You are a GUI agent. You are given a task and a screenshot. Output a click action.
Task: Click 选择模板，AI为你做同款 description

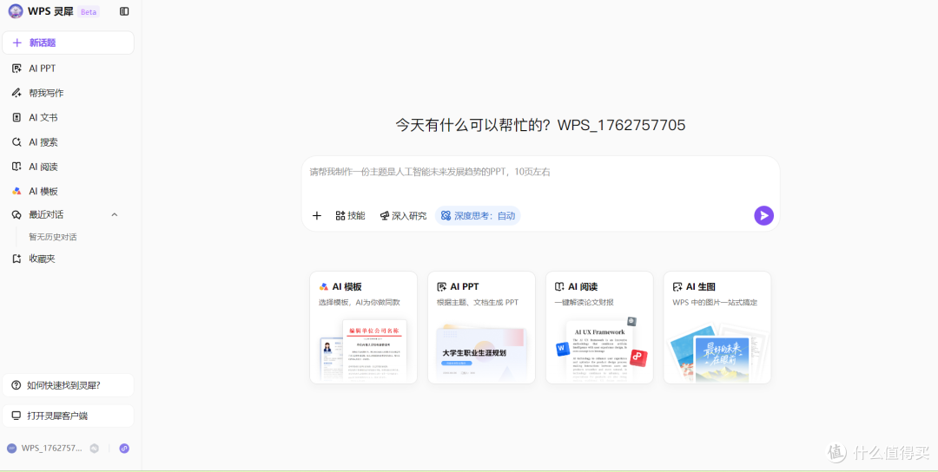tap(359, 302)
